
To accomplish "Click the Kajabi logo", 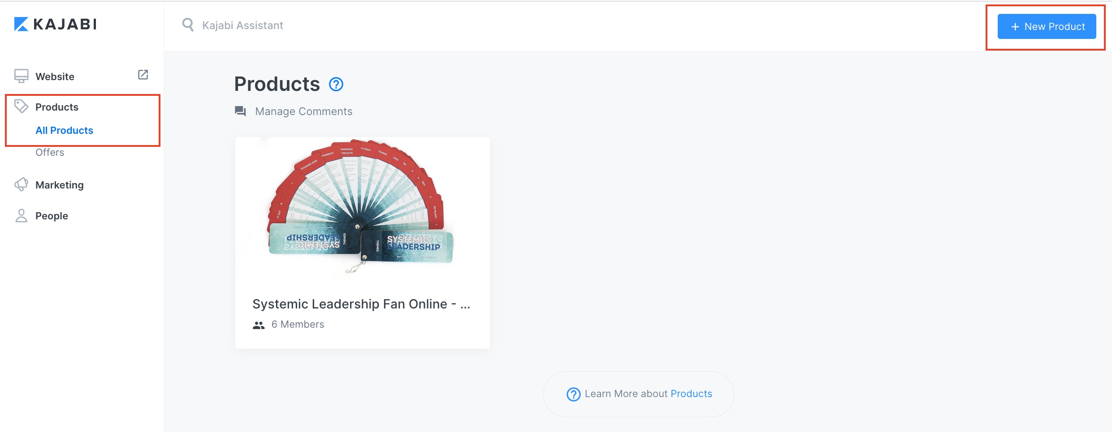I will coord(55,24).
